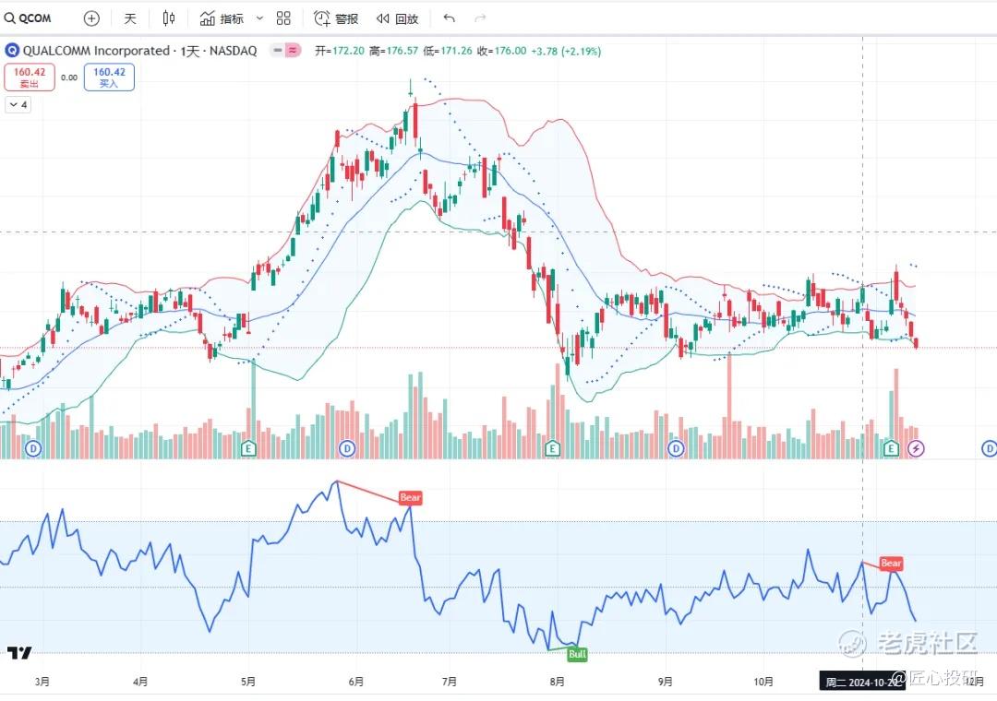
Task: Click the earnings E marker beside lightning icon
Action: click(x=892, y=448)
